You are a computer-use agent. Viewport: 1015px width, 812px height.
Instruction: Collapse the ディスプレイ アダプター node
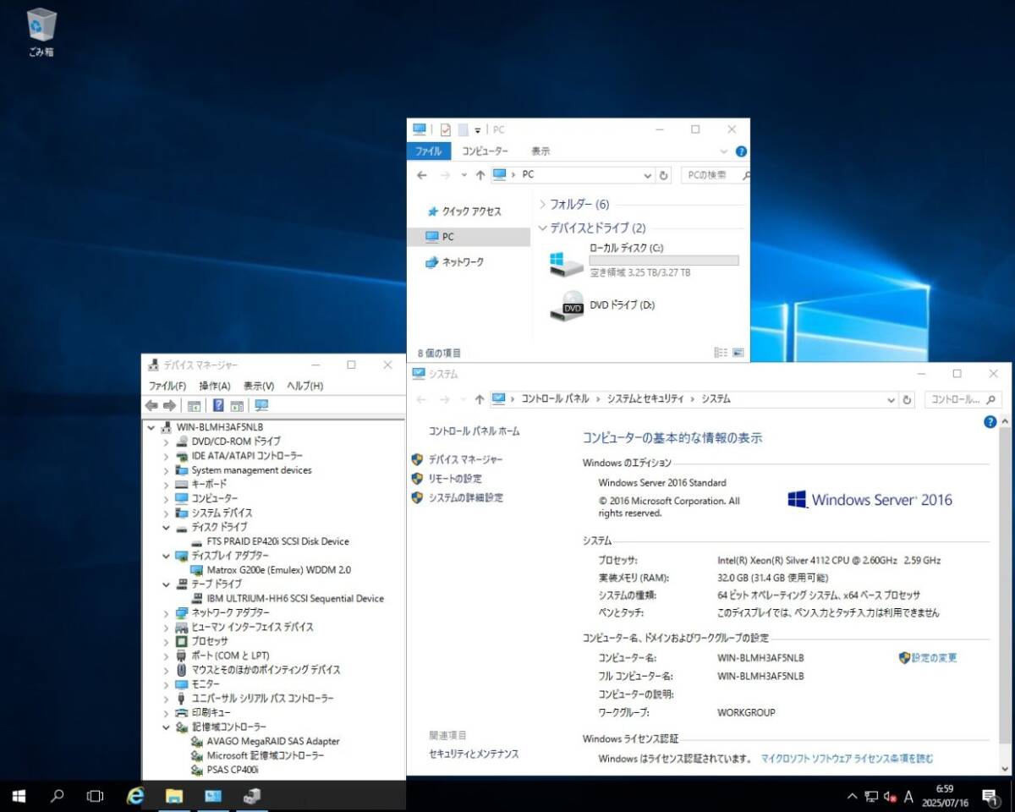pyautogui.click(x=166, y=556)
